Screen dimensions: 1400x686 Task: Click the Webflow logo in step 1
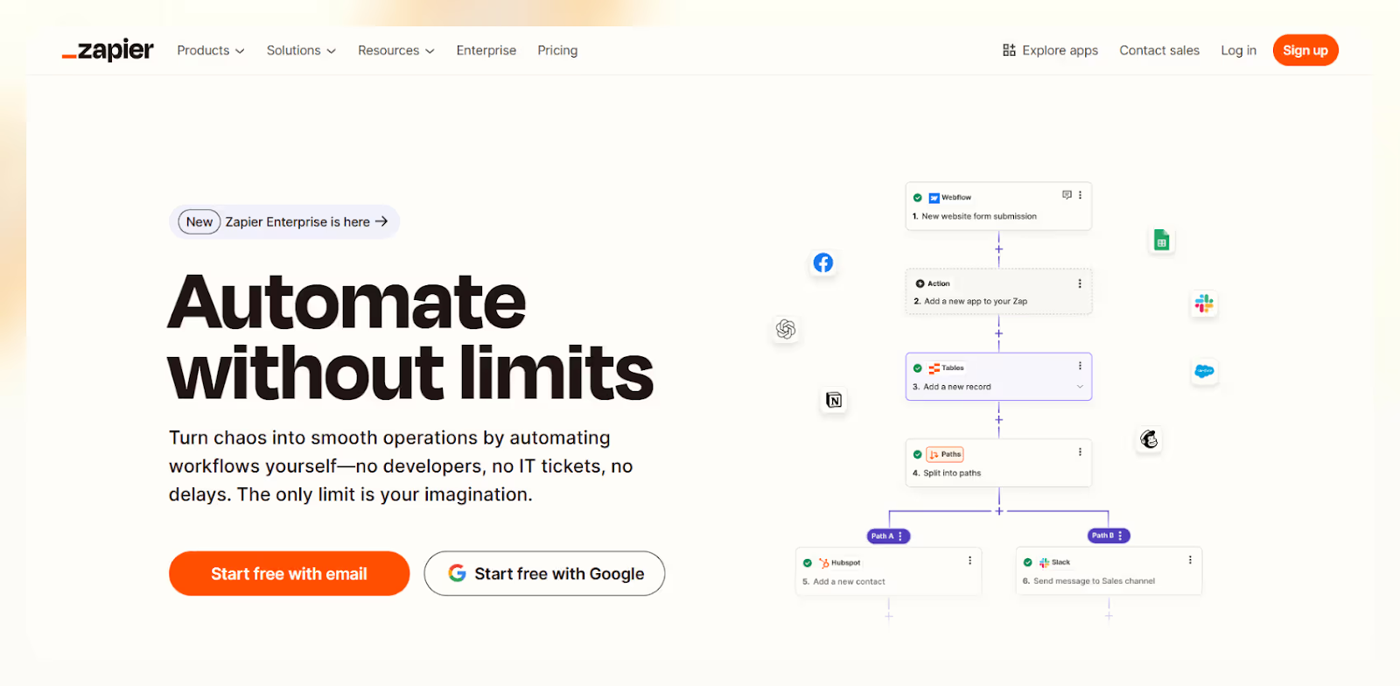pyautogui.click(x=934, y=198)
